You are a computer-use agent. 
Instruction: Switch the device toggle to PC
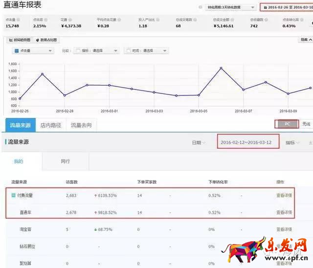coord(287,124)
